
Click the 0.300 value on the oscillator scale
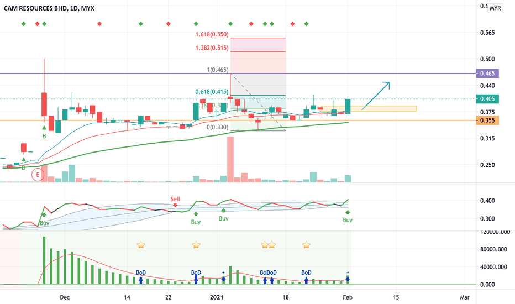(x=487, y=218)
